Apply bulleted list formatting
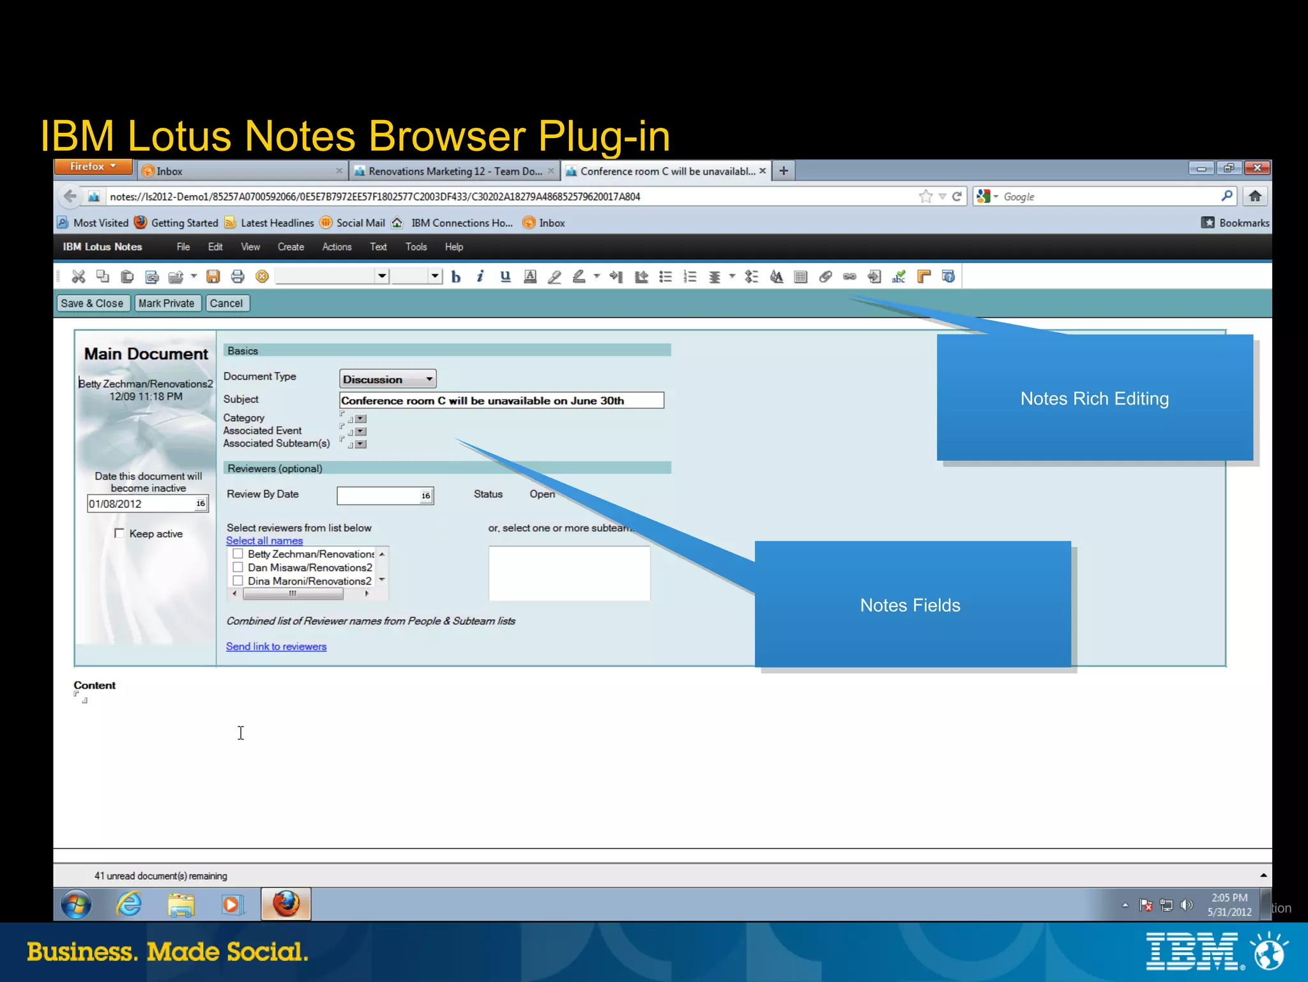 point(665,277)
